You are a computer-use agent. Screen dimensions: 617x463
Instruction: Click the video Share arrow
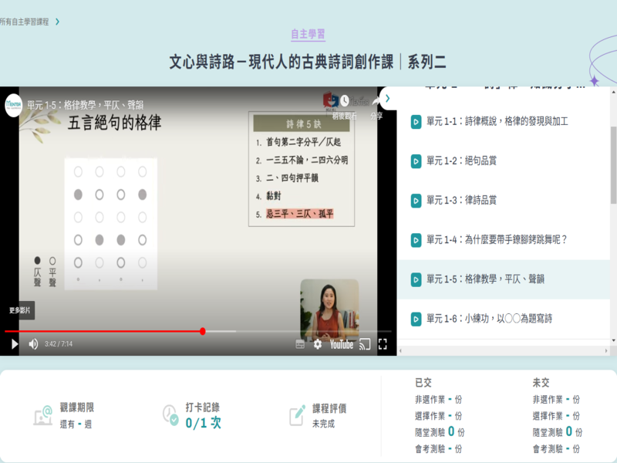click(376, 101)
